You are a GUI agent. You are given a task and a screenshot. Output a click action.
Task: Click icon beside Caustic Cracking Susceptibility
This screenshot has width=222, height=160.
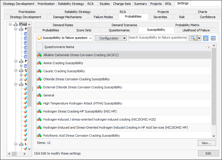[x=39, y=71]
